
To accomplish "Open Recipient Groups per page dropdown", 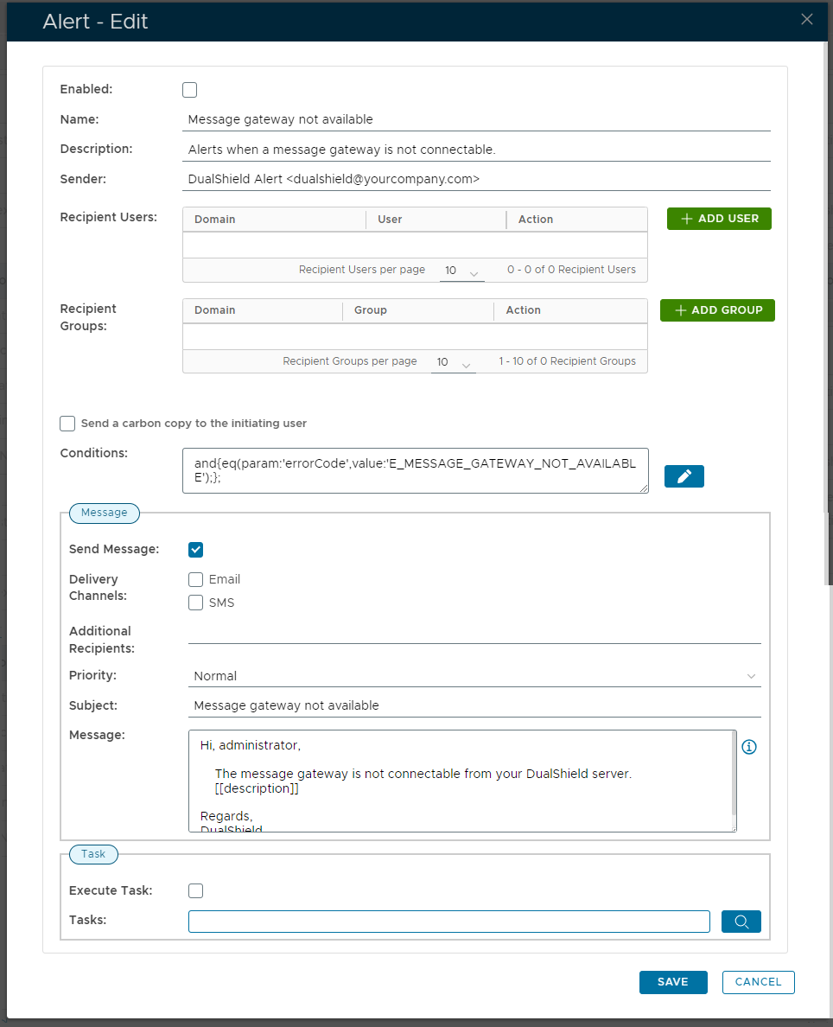I will point(454,363).
